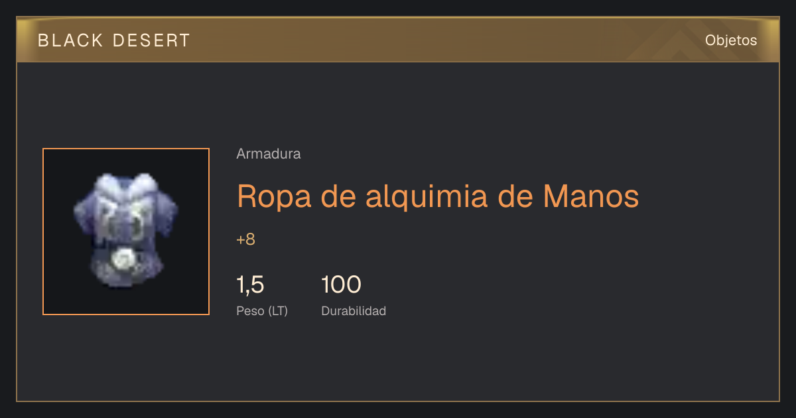This screenshot has width=796, height=418.
Task: Click the left sleeve of the armor icon
Action: tap(85, 213)
